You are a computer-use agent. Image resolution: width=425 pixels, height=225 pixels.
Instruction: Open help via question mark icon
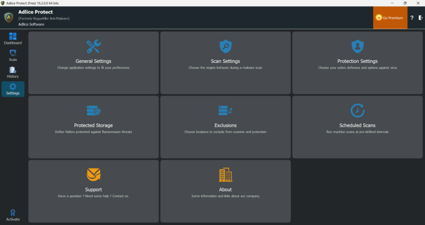[x=412, y=18]
